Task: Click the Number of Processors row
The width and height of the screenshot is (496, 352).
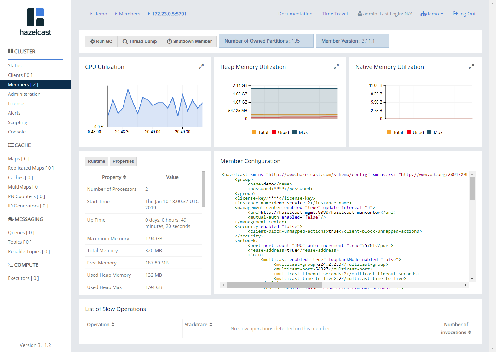Action: 143,189
